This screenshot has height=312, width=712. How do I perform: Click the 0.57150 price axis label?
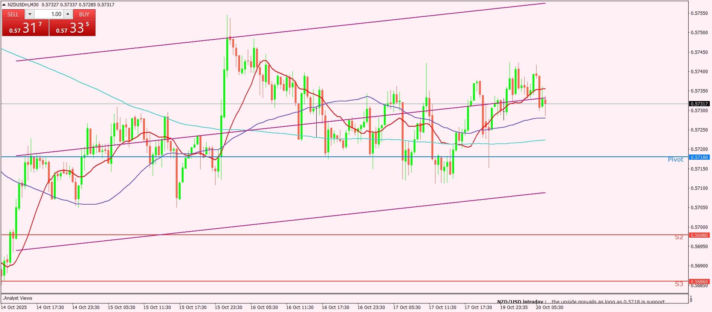pos(699,169)
